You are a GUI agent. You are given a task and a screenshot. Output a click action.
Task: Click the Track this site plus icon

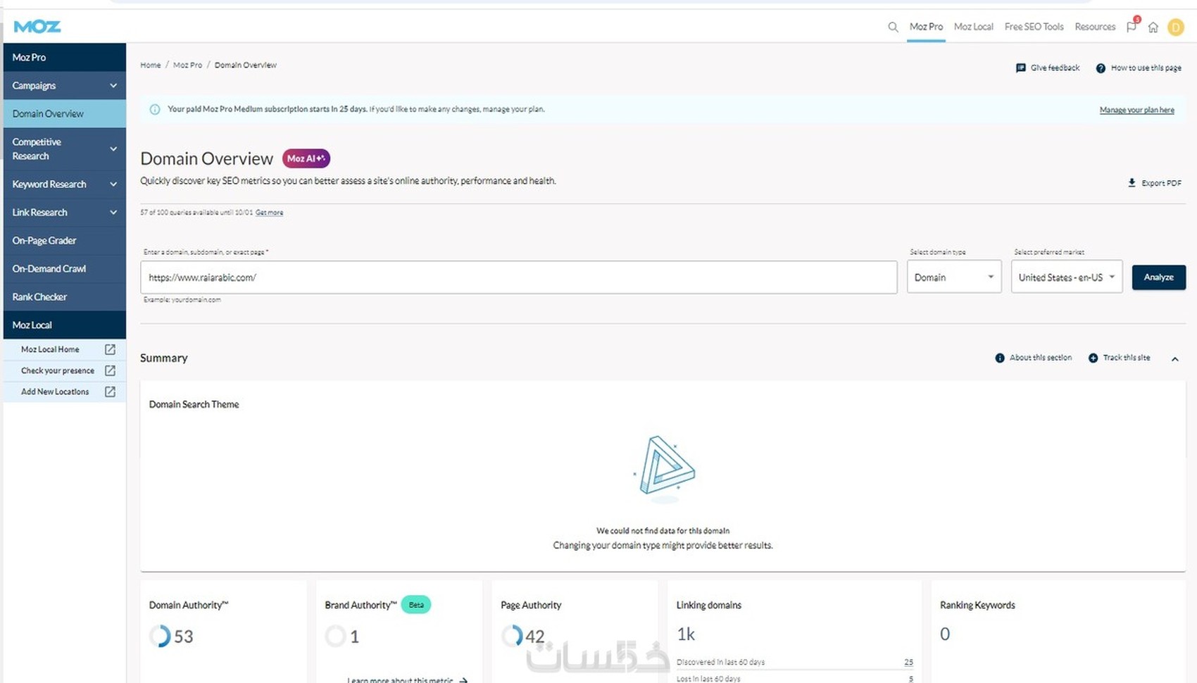click(x=1093, y=358)
